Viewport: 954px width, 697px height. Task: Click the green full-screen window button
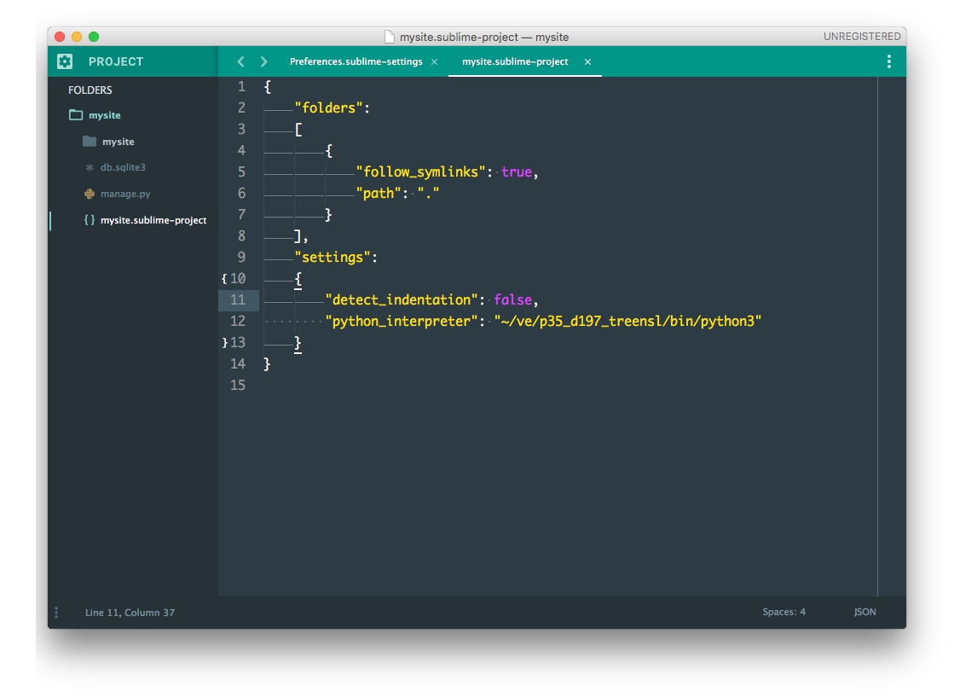pos(94,37)
